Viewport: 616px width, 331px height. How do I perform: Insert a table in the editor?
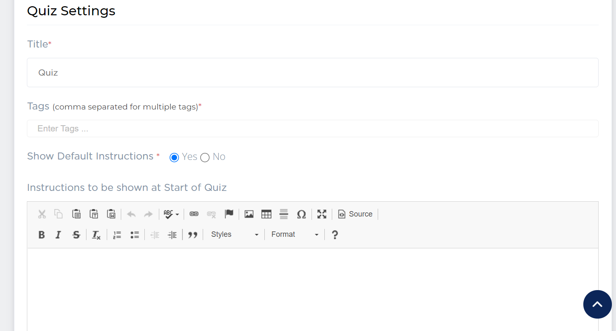click(x=266, y=214)
